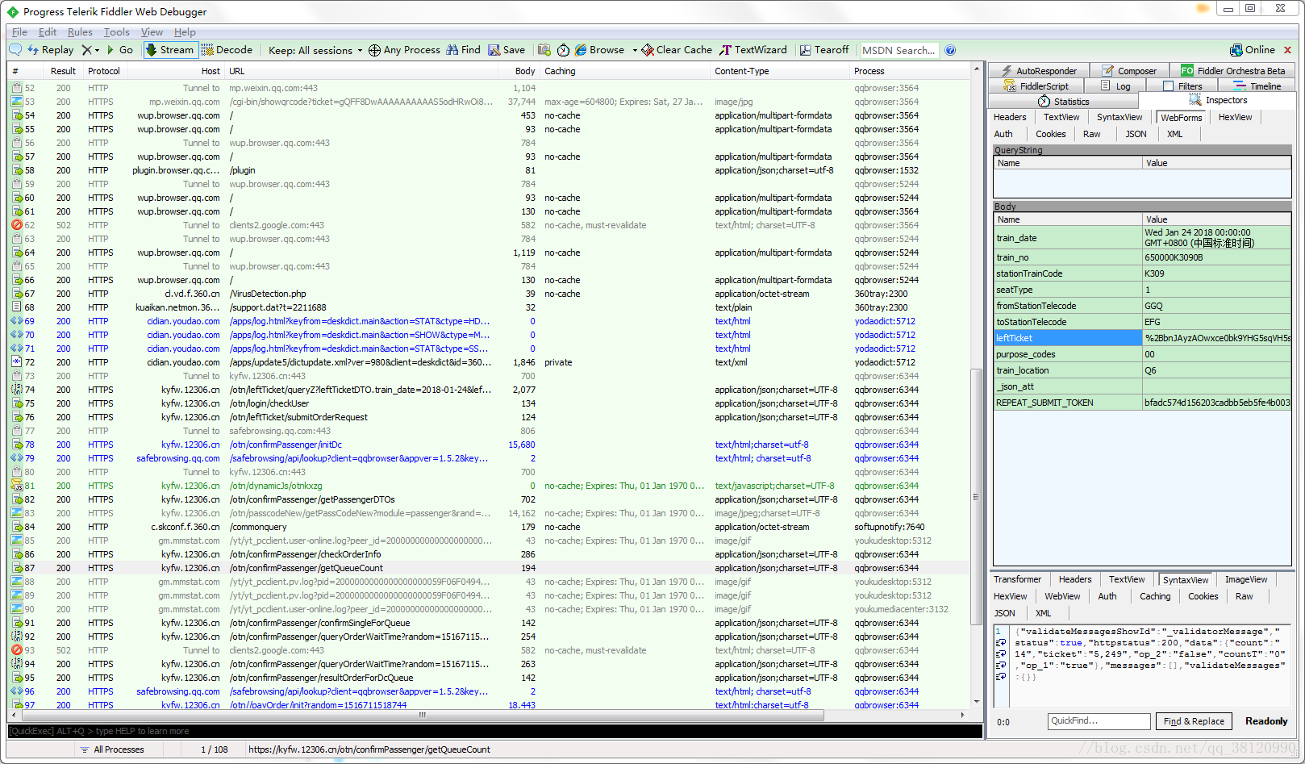Select the request Cookies inspector tab
Image resolution: width=1305 pixels, height=764 pixels.
[1051, 135]
